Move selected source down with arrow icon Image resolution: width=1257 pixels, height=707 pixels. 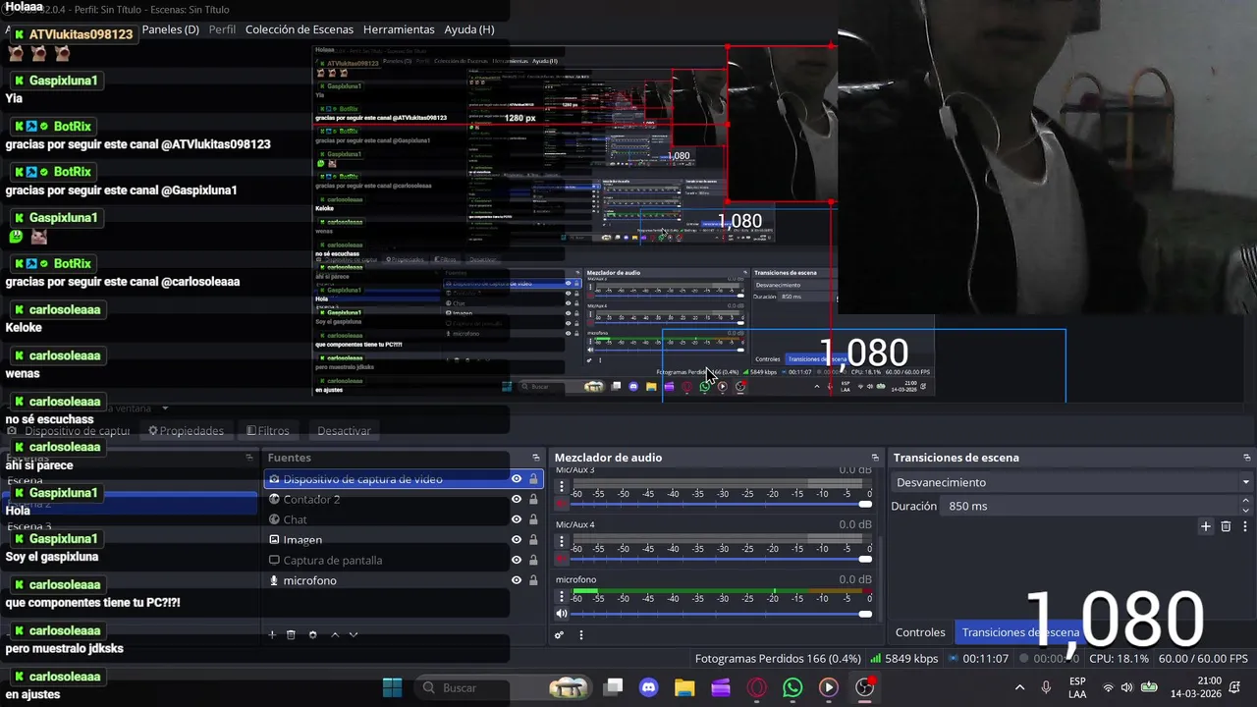[x=354, y=634]
